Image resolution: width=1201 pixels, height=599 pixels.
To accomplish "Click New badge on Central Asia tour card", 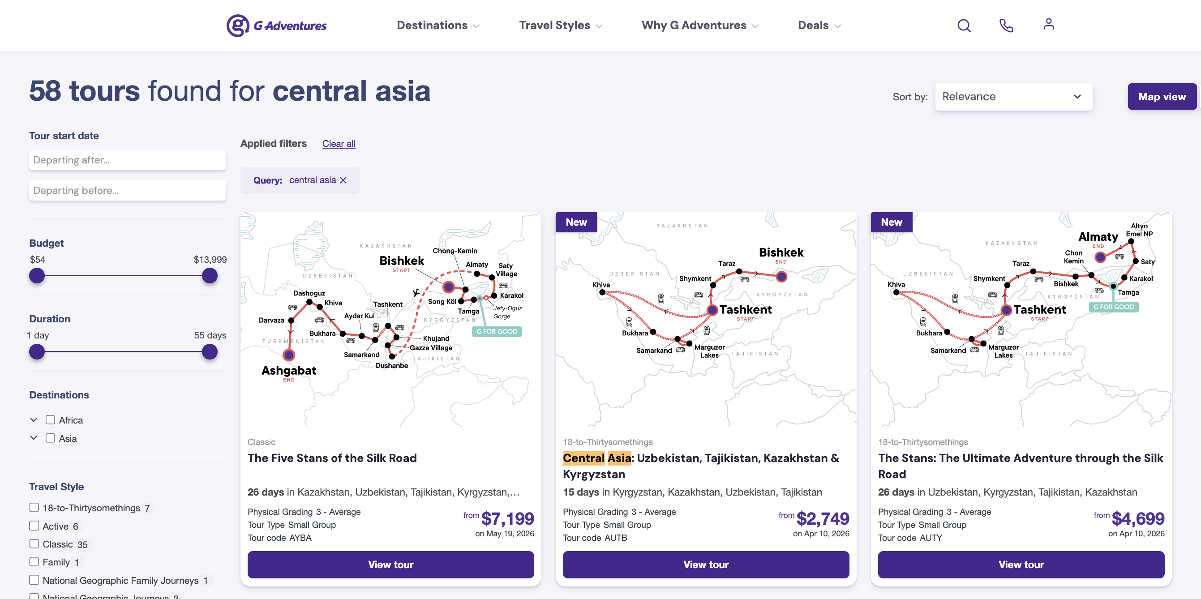I will point(576,222).
